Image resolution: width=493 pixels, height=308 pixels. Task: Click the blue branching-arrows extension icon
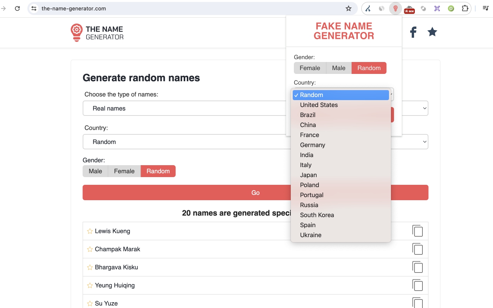click(368, 8)
